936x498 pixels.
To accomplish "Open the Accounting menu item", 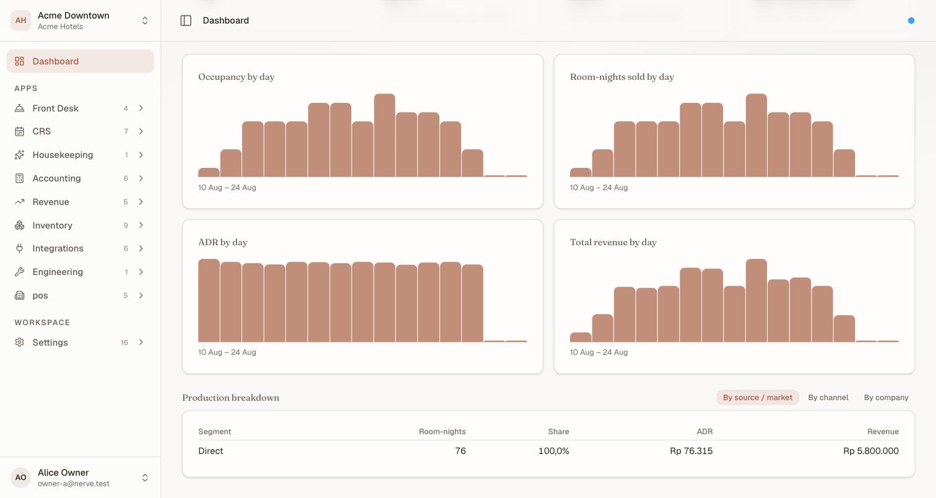I will [x=80, y=178].
